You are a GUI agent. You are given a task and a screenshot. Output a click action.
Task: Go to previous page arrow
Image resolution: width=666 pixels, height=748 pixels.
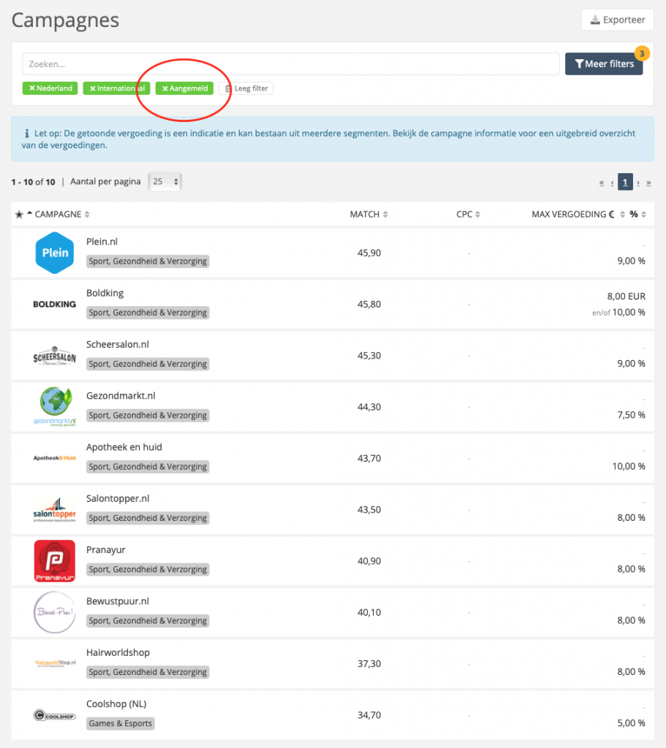click(612, 183)
